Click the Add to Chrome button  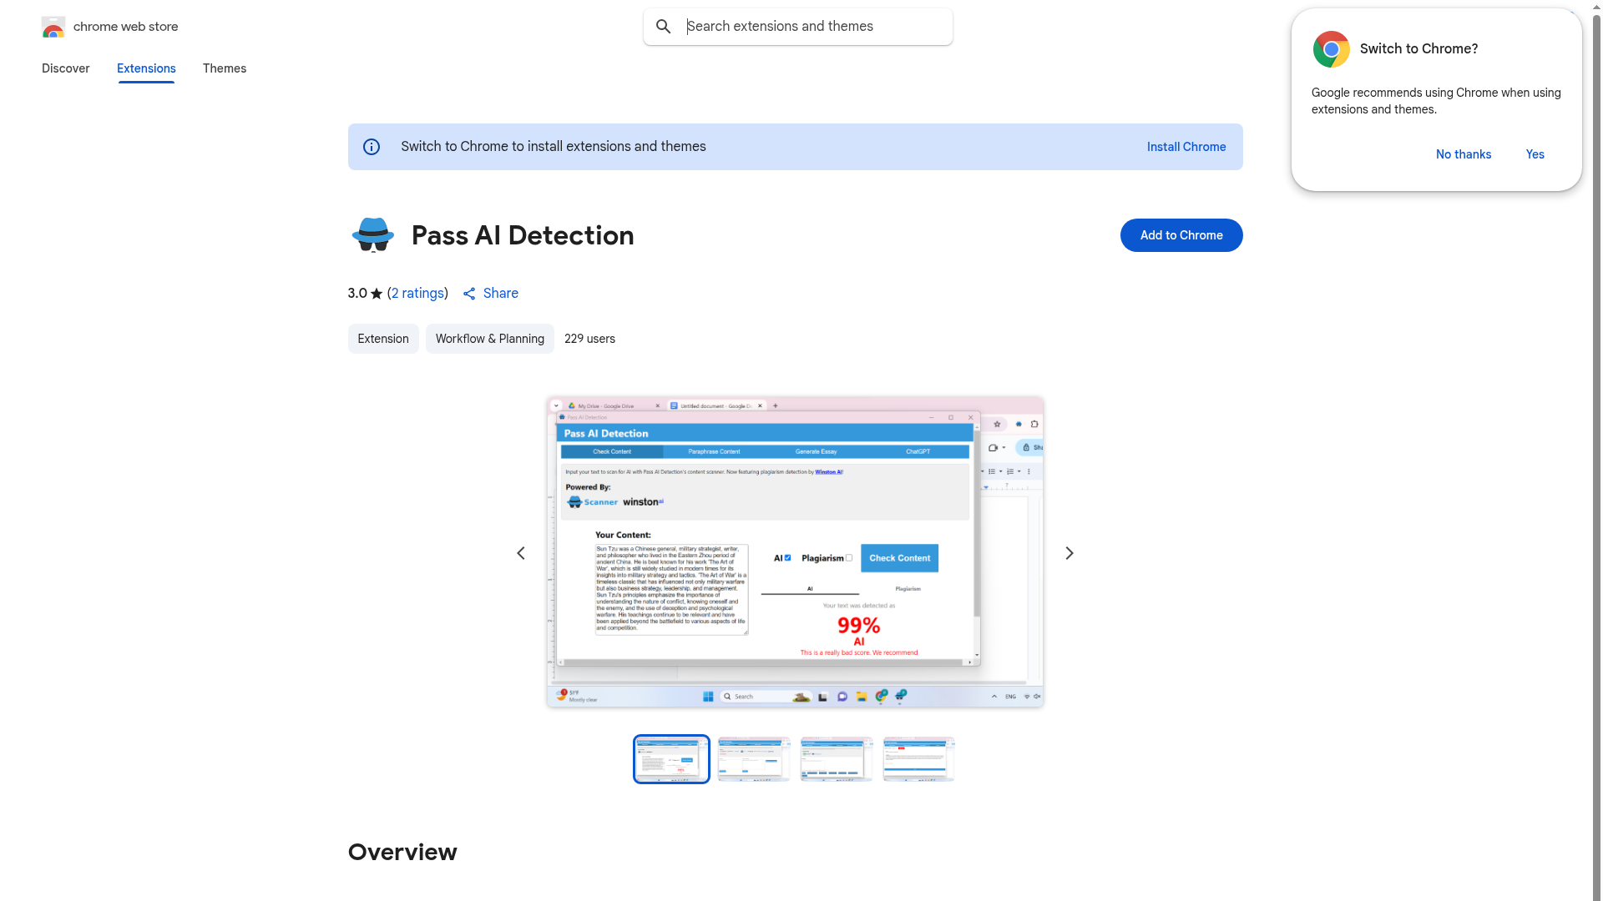[x=1181, y=235]
